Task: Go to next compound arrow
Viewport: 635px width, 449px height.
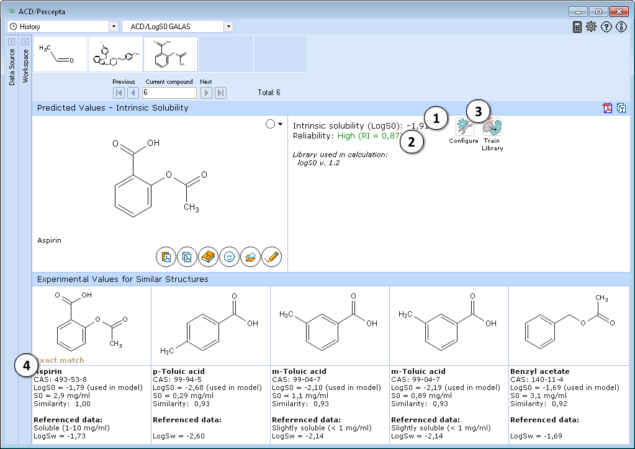Action: (206, 93)
